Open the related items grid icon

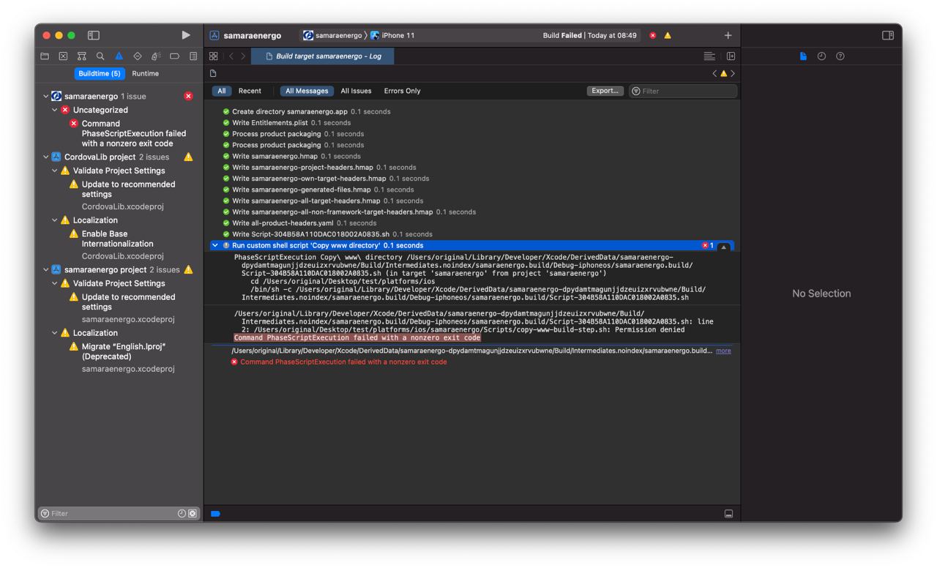(x=214, y=56)
